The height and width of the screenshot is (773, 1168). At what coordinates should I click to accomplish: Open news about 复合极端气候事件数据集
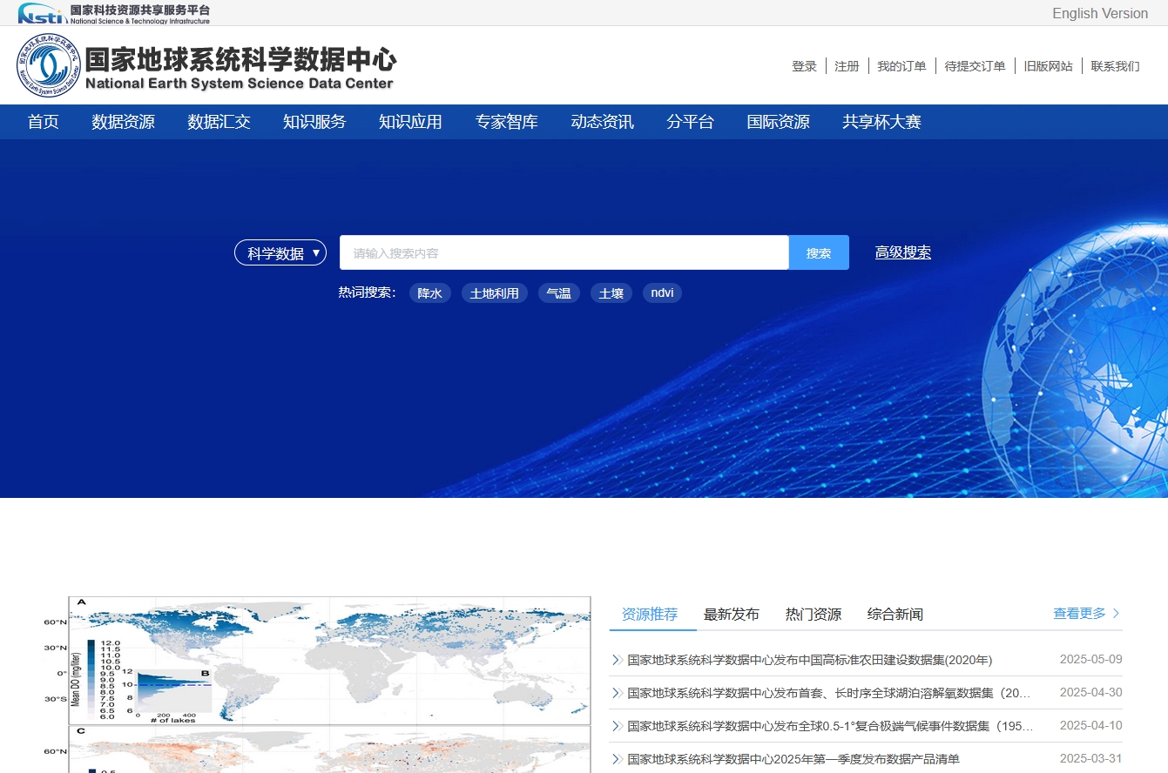click(x=831, y=726)
